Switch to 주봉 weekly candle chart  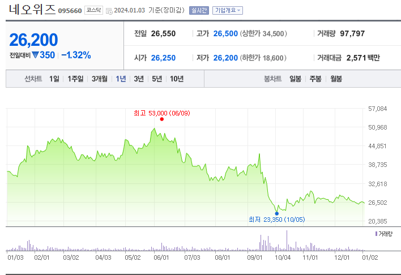(315, 79)
